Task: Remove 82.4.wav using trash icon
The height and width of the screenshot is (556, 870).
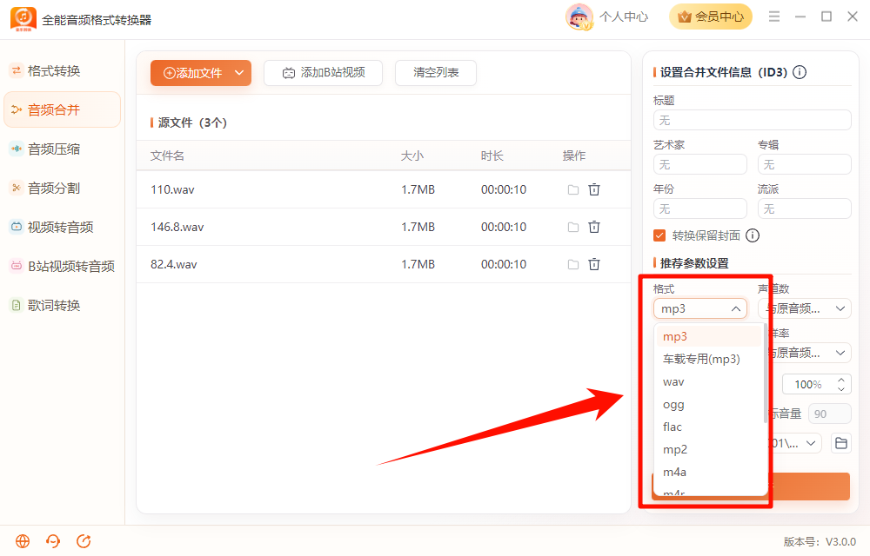Action: click(594, 264)
